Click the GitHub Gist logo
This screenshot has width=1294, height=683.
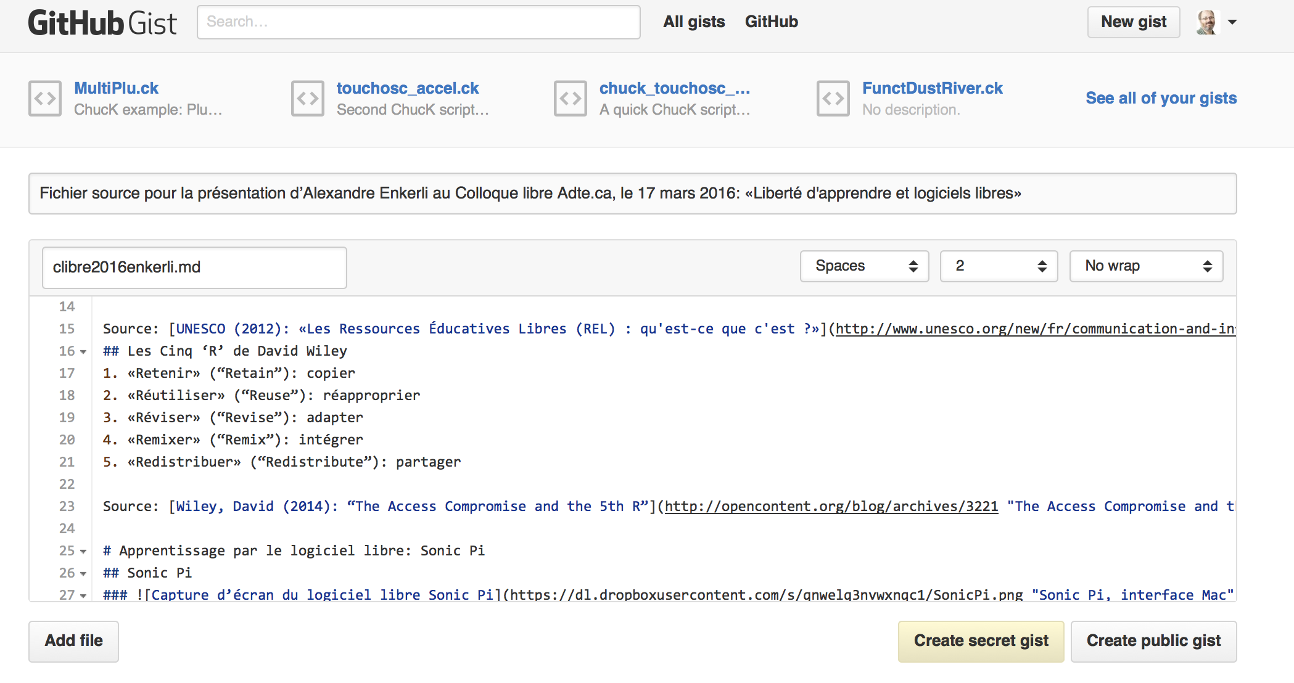click(102, 23)
